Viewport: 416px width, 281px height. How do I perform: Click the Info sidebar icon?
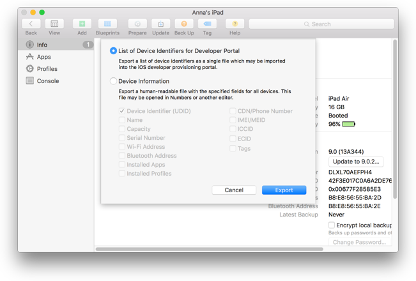tap(29, 45)
